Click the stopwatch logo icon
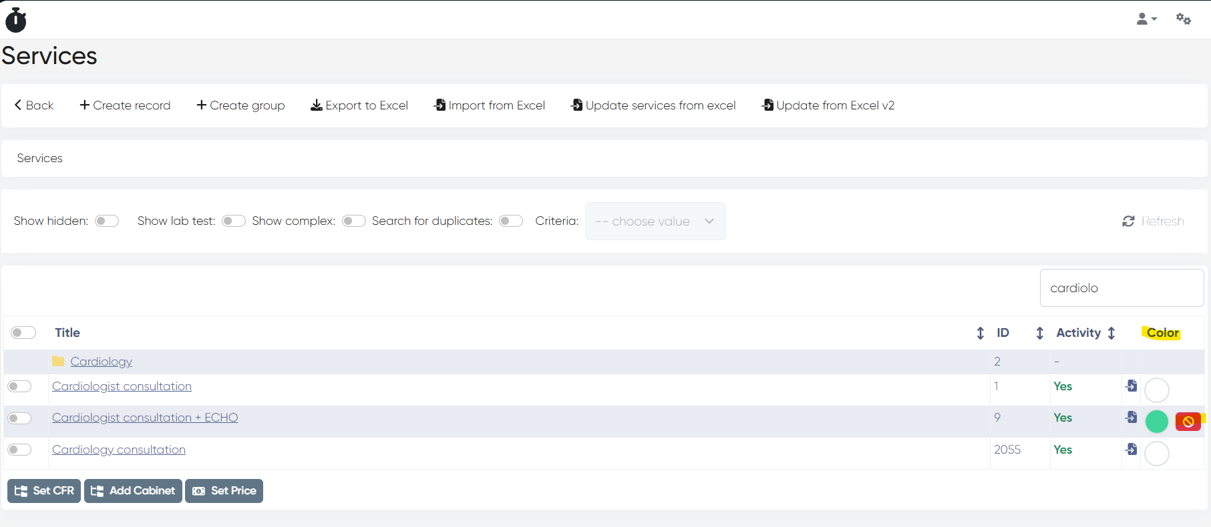This screenshot has width=1211, height=527. 16,20
